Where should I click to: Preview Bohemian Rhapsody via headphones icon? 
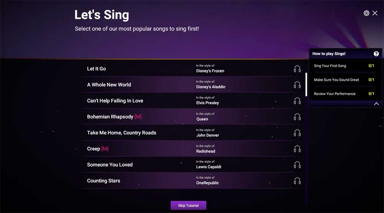click(x=297, y=117)
